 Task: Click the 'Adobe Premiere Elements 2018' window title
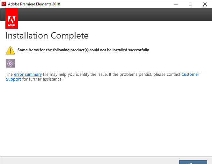(34, 4)
